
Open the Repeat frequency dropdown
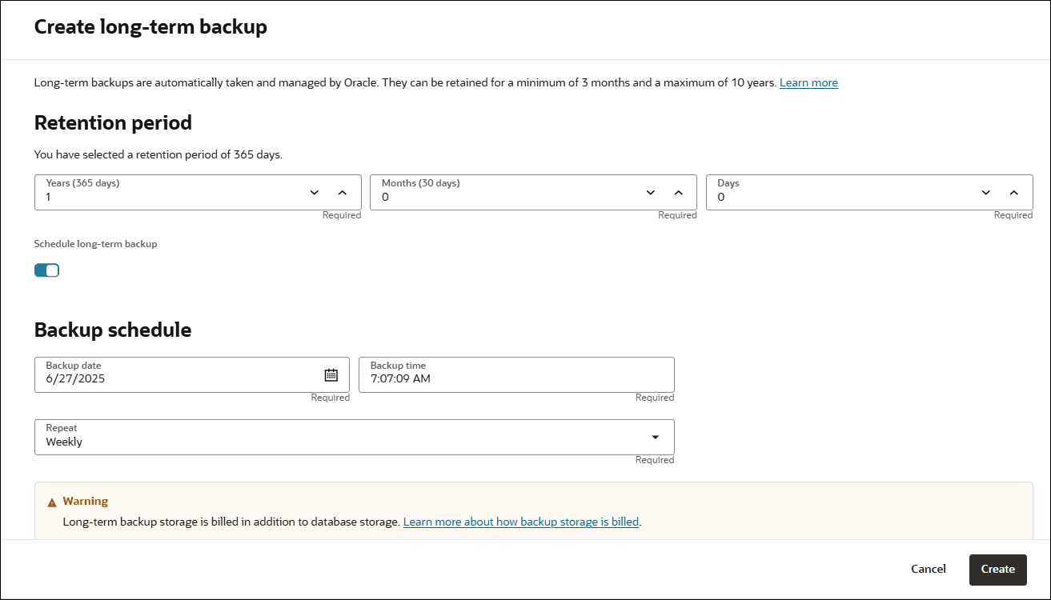[x=655, y=437]
